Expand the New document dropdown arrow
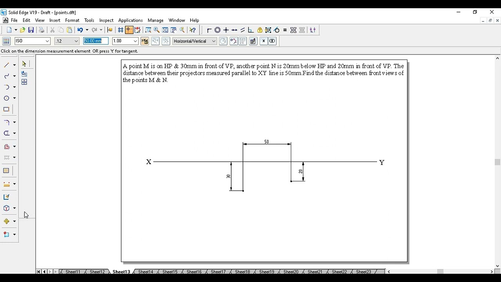Viewport: 501px width, 282px height. tap(16, 30)
